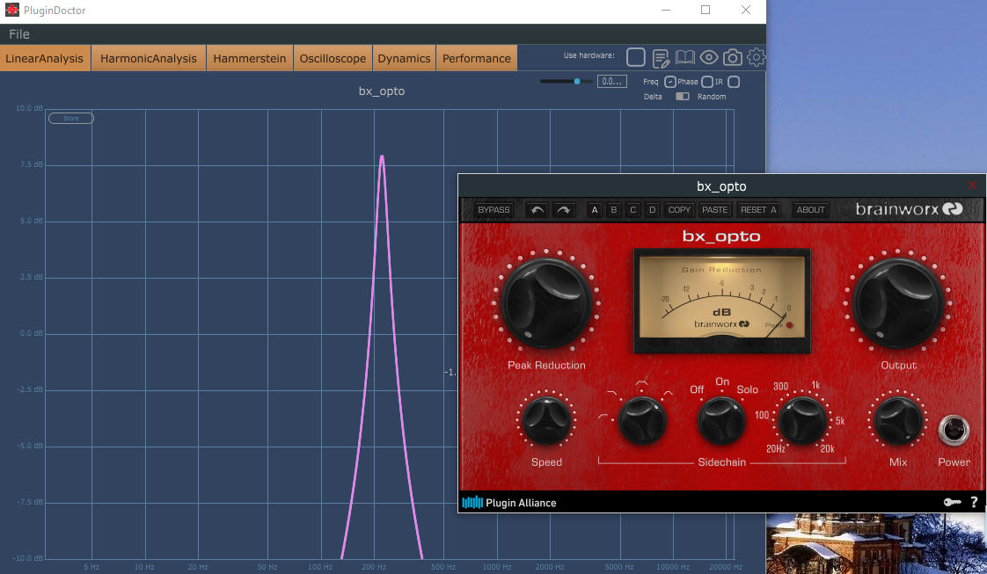The image size is (987, 574).
Task: Open the ABOUT panel of bx_opto
Action: coord(810,210)
